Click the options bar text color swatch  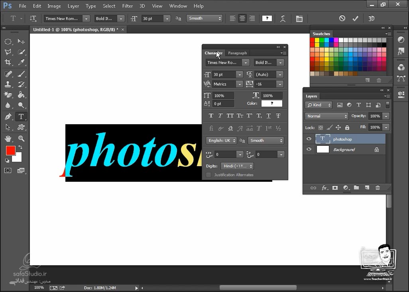[267, 18]
